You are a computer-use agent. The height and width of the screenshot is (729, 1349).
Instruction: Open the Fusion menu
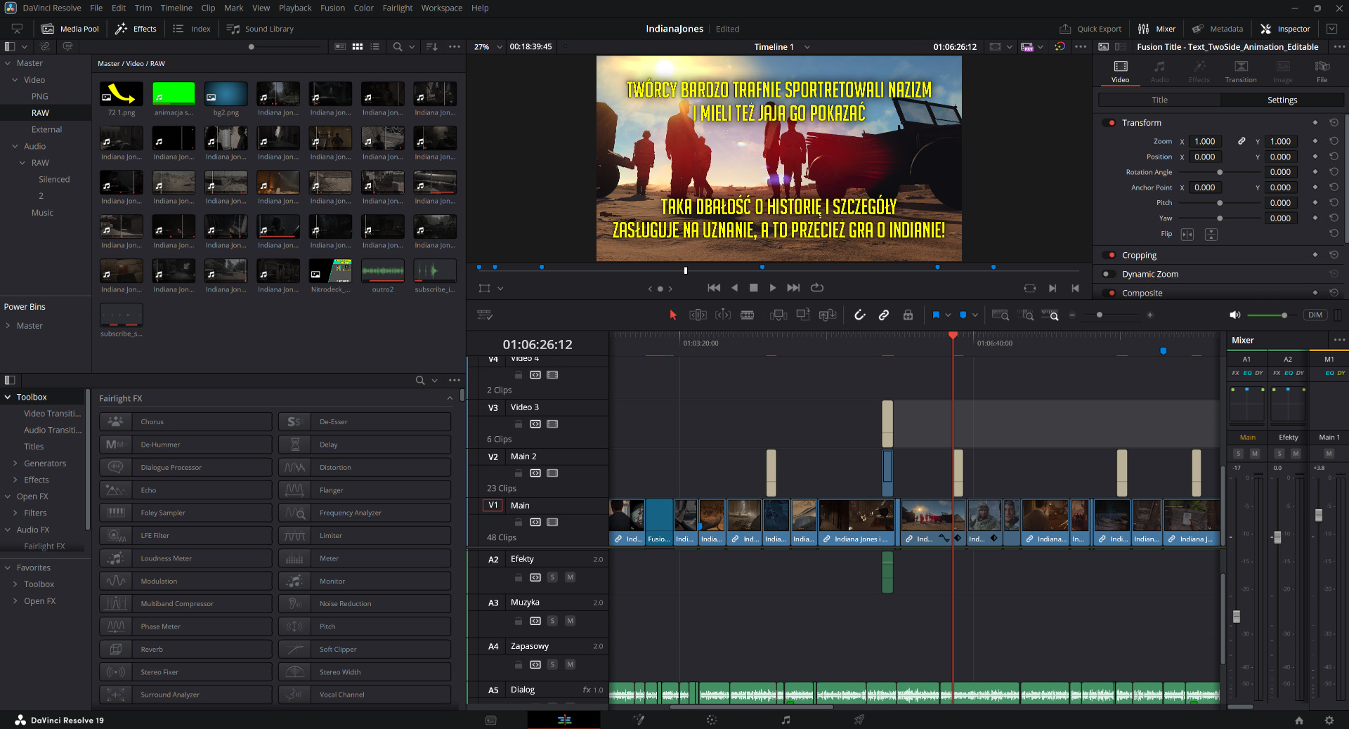[x=332, y=8]
